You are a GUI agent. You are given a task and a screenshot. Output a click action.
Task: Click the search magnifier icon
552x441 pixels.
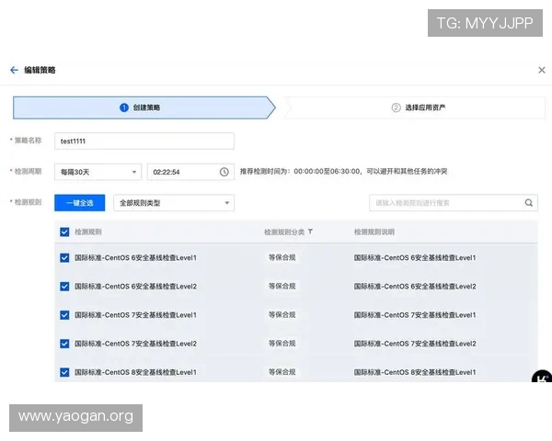click(x=529, y=203)
